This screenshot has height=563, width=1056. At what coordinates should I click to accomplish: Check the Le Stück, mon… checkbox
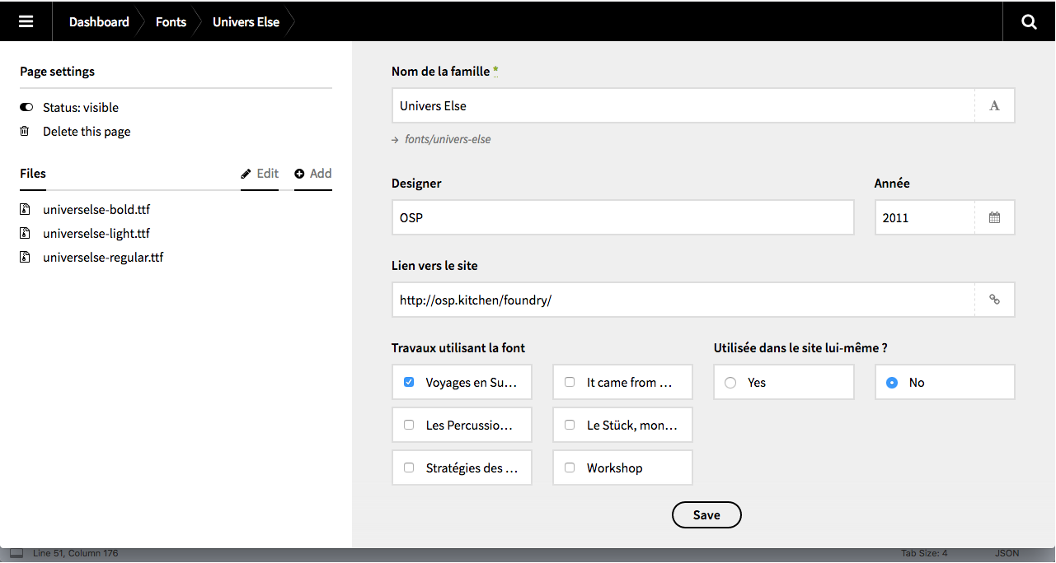point(570,426)
